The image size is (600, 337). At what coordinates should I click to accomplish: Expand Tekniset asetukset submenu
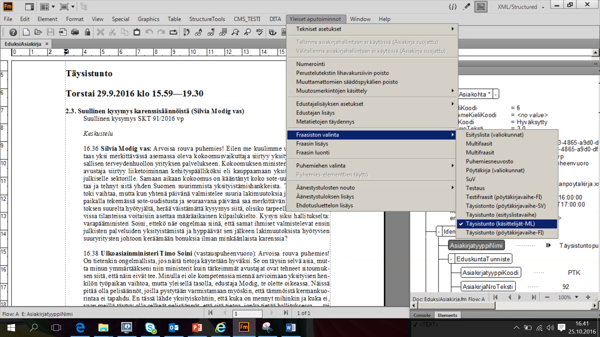(372, 29)
